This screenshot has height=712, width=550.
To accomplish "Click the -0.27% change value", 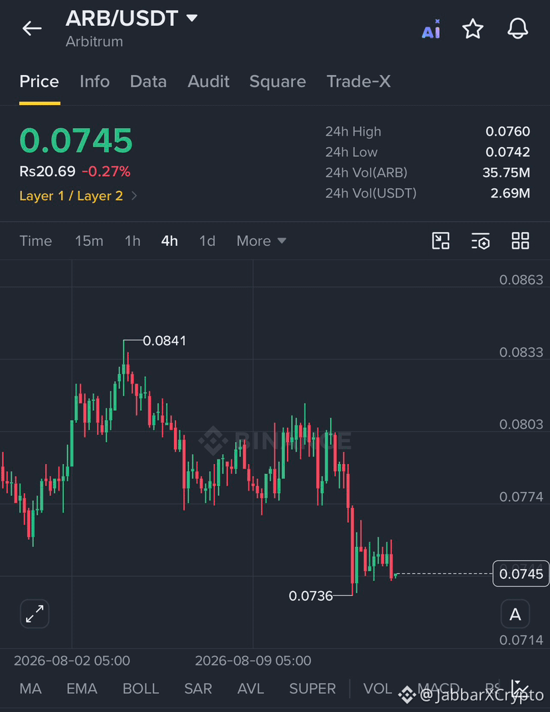I will pos(106,172).
